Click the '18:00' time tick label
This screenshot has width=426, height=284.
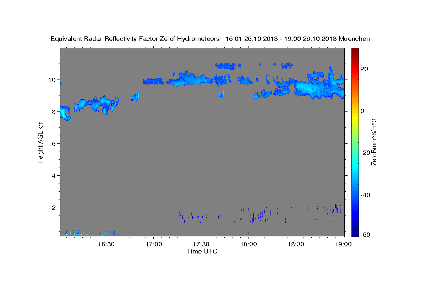pos(248,244)
